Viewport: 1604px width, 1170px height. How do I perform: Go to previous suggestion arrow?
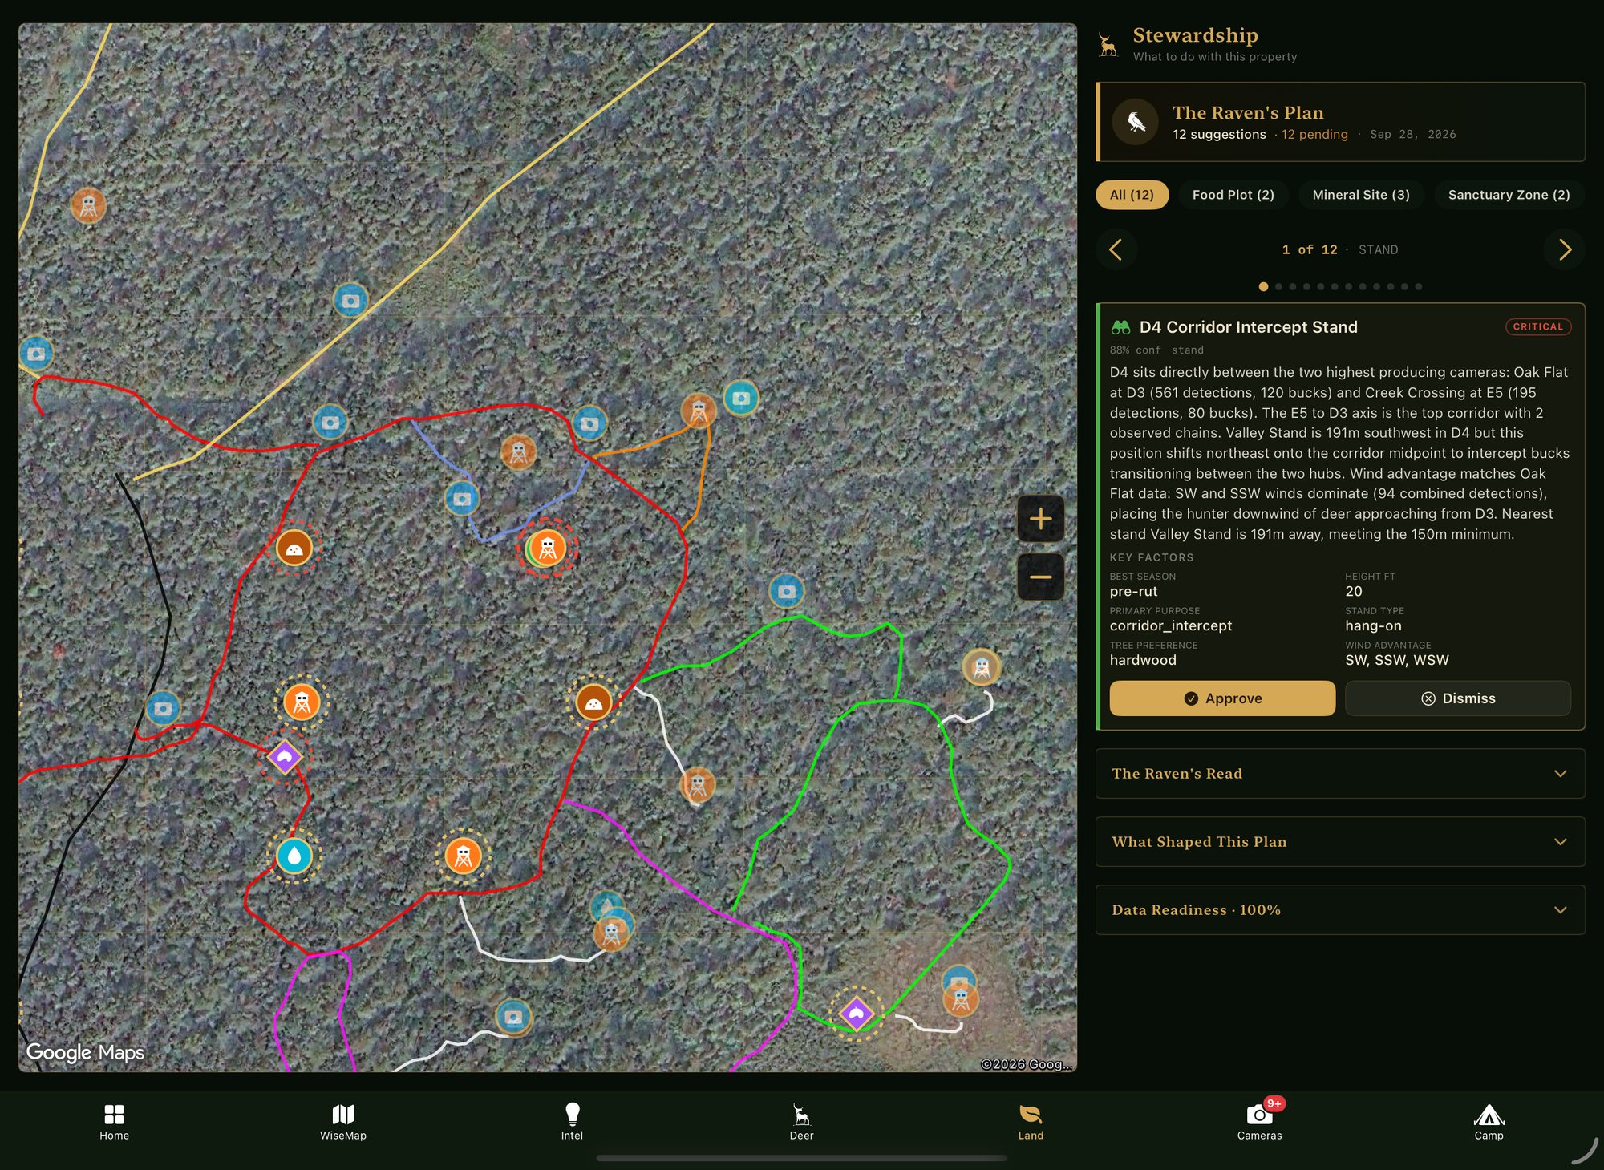tap(1116, 250)
